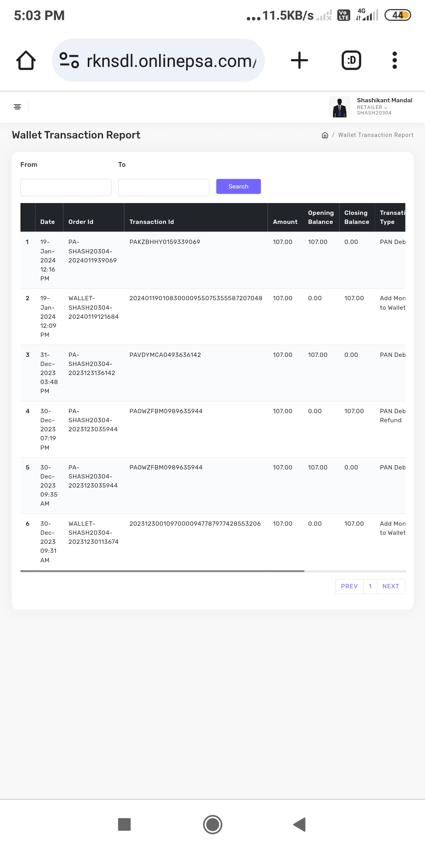This screenshot has height=850, width=425.
Task: Click the table horizontal scrollbar
Action: [162, 571]
